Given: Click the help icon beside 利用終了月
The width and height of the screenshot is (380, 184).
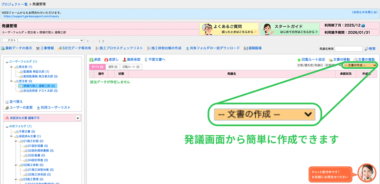Looking at the screenshot, I should click(375, 26).
